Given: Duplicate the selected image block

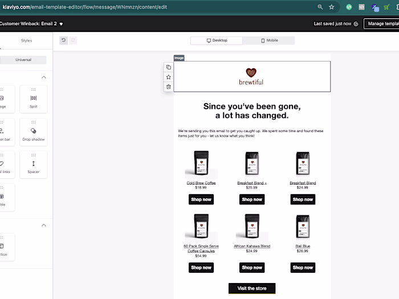Looking at the screenshot, I should coord(169,67).
